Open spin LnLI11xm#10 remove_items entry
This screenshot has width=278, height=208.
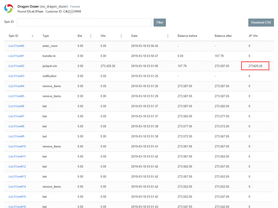coord(17,147)
